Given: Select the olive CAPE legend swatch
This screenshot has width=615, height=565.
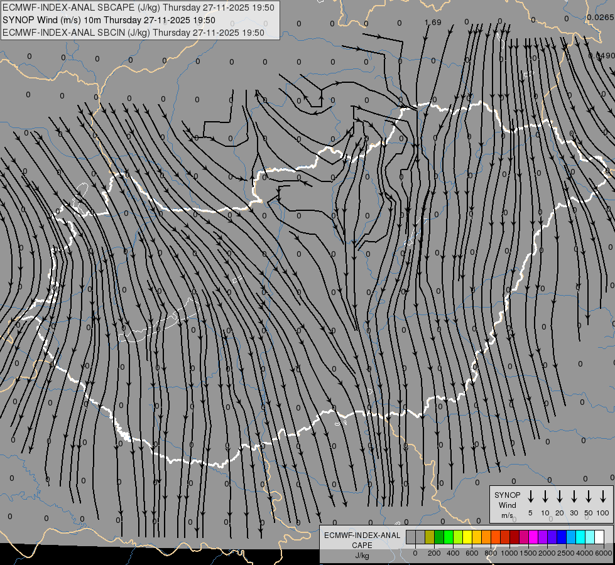Looking at the screenshot, I should [x=430, y=537].
